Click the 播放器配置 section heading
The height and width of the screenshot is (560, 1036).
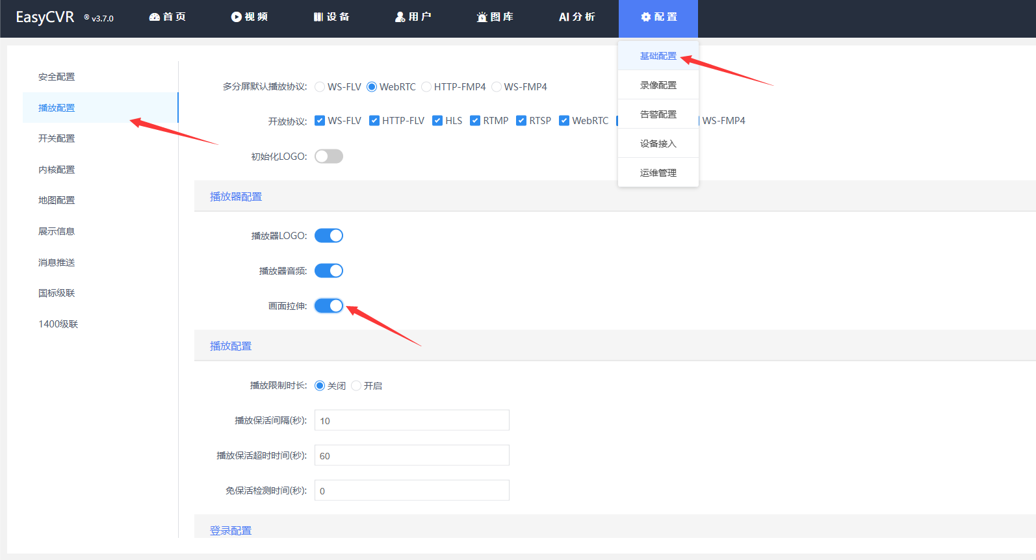pyautogui.click(x=236, y=196)
